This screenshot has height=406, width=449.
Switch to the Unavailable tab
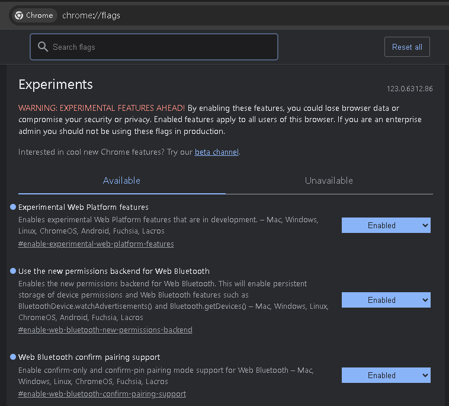329,181
